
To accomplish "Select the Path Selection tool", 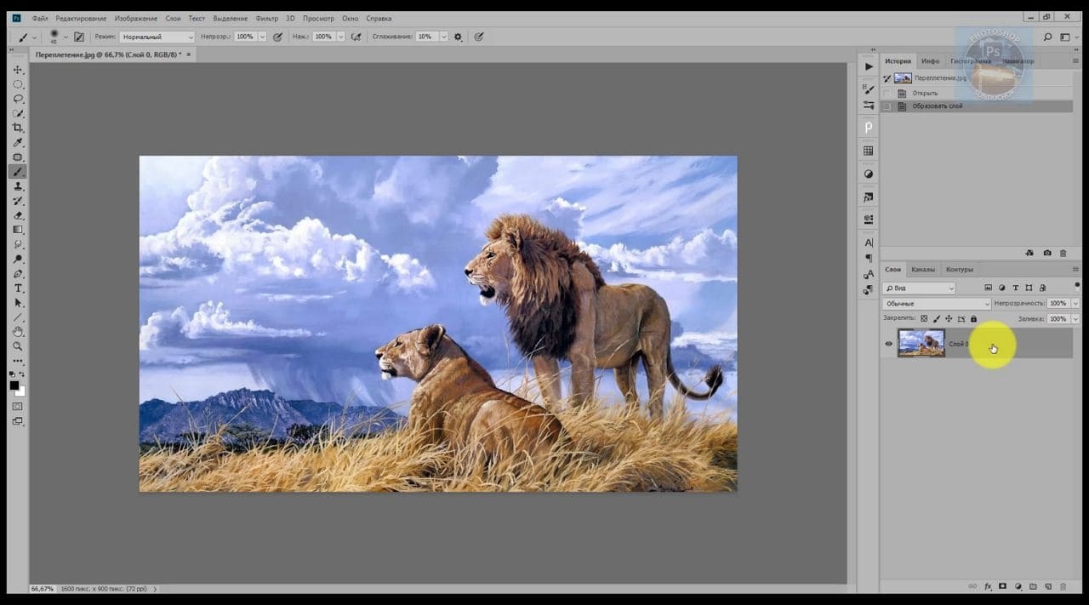I will point(18,303).
